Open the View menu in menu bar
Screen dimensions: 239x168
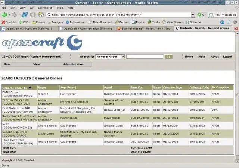coord(22,8)
